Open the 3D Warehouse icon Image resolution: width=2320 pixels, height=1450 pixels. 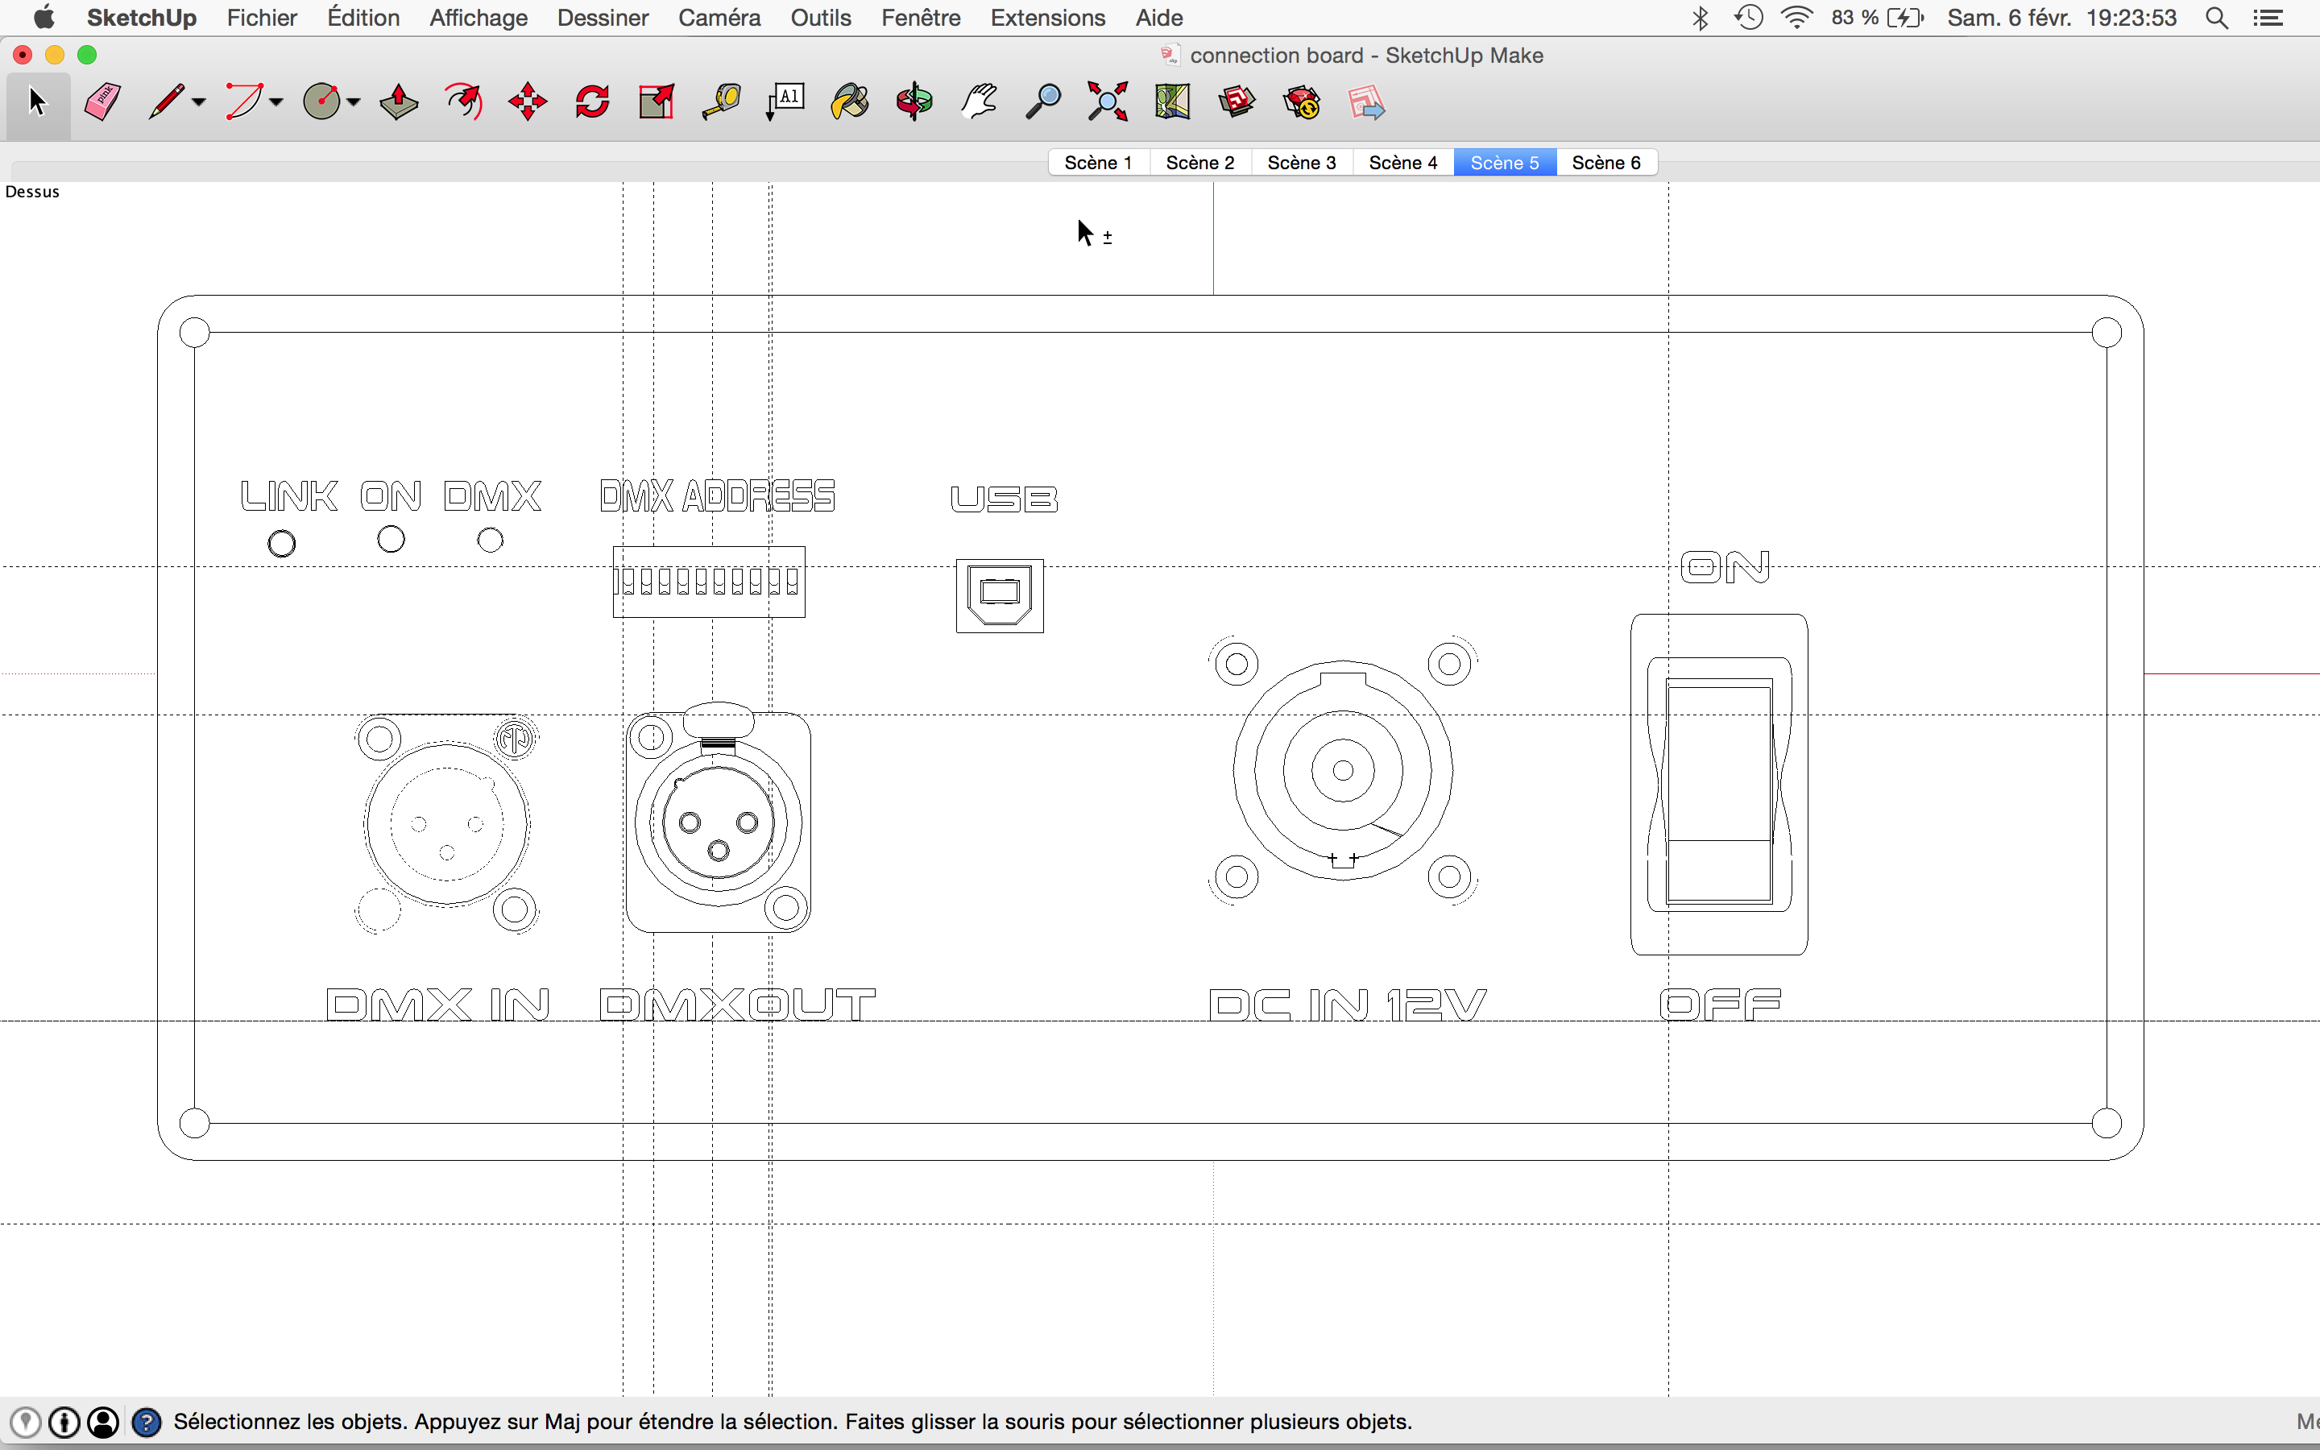tap(1237, 101)
